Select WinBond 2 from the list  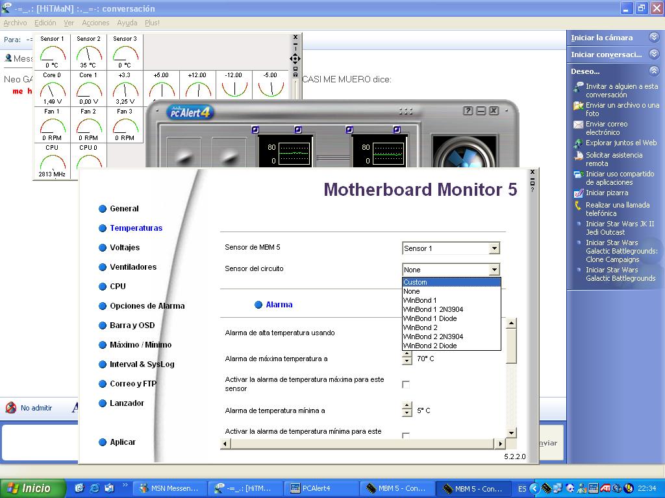coord(451,327)
